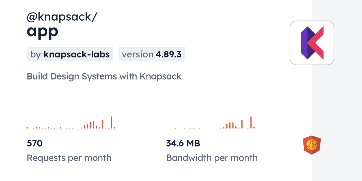The image size is (362, 181).
Task: Click the second-tallest bar in bandwidth chart
Action: pos(242,124)
